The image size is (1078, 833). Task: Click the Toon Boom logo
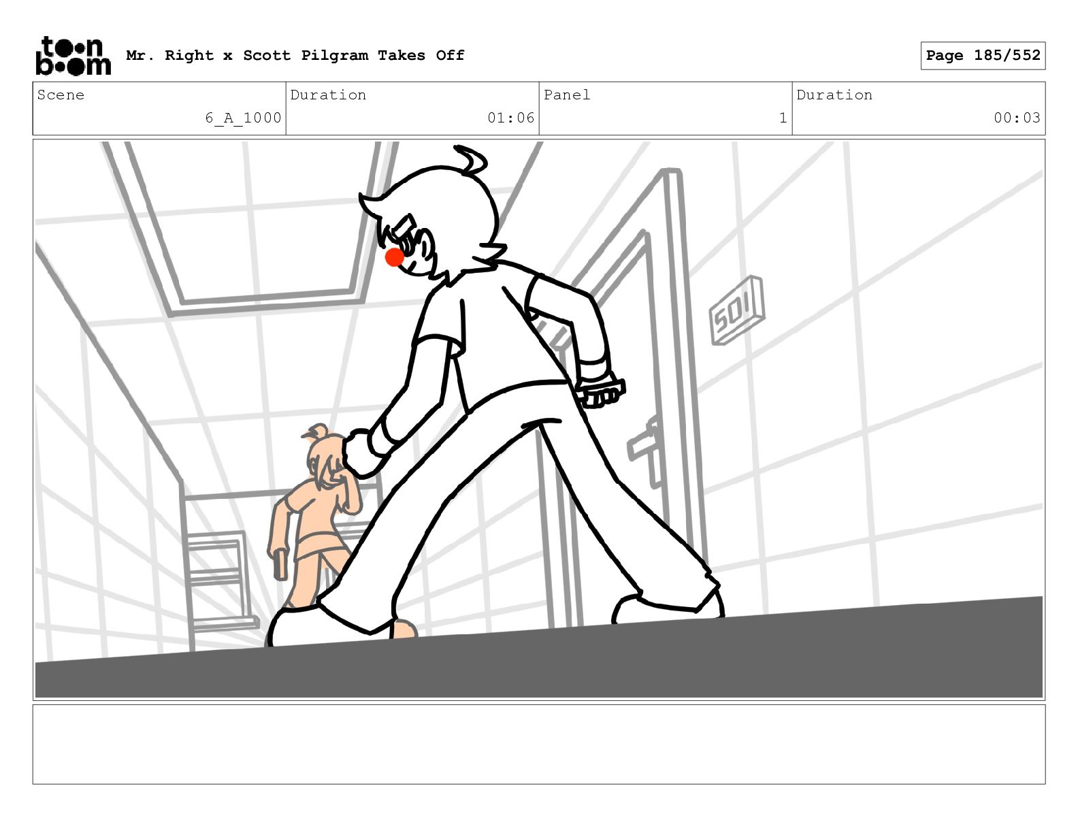pos(73,56)
